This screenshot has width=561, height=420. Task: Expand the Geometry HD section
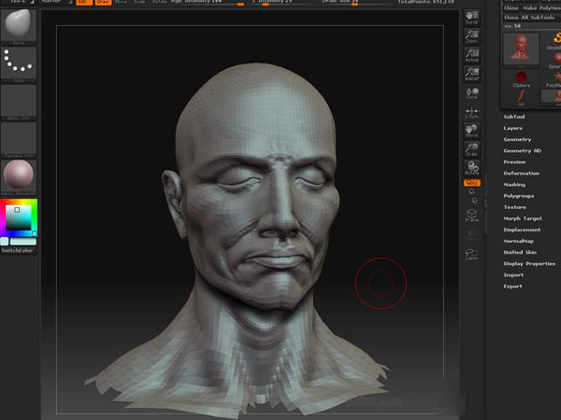(523, 150)
